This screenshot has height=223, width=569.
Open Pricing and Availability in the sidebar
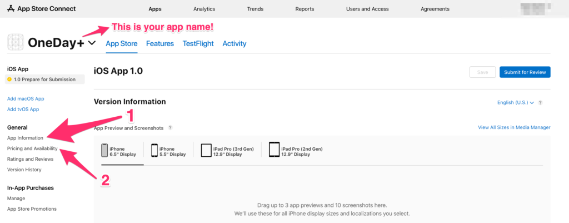pos(32,148)
